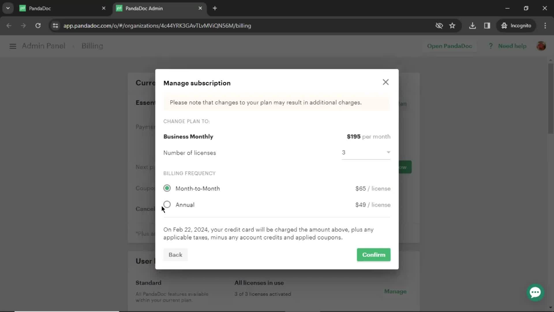Click the back navigation arrow icon
The height and width of the screenshot is (312, 554).
9,25
